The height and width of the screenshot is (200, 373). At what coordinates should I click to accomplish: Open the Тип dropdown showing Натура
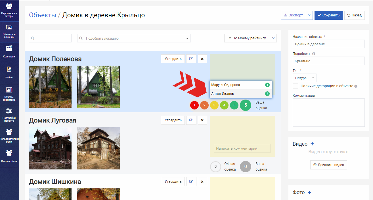click(x=304, y=78)
